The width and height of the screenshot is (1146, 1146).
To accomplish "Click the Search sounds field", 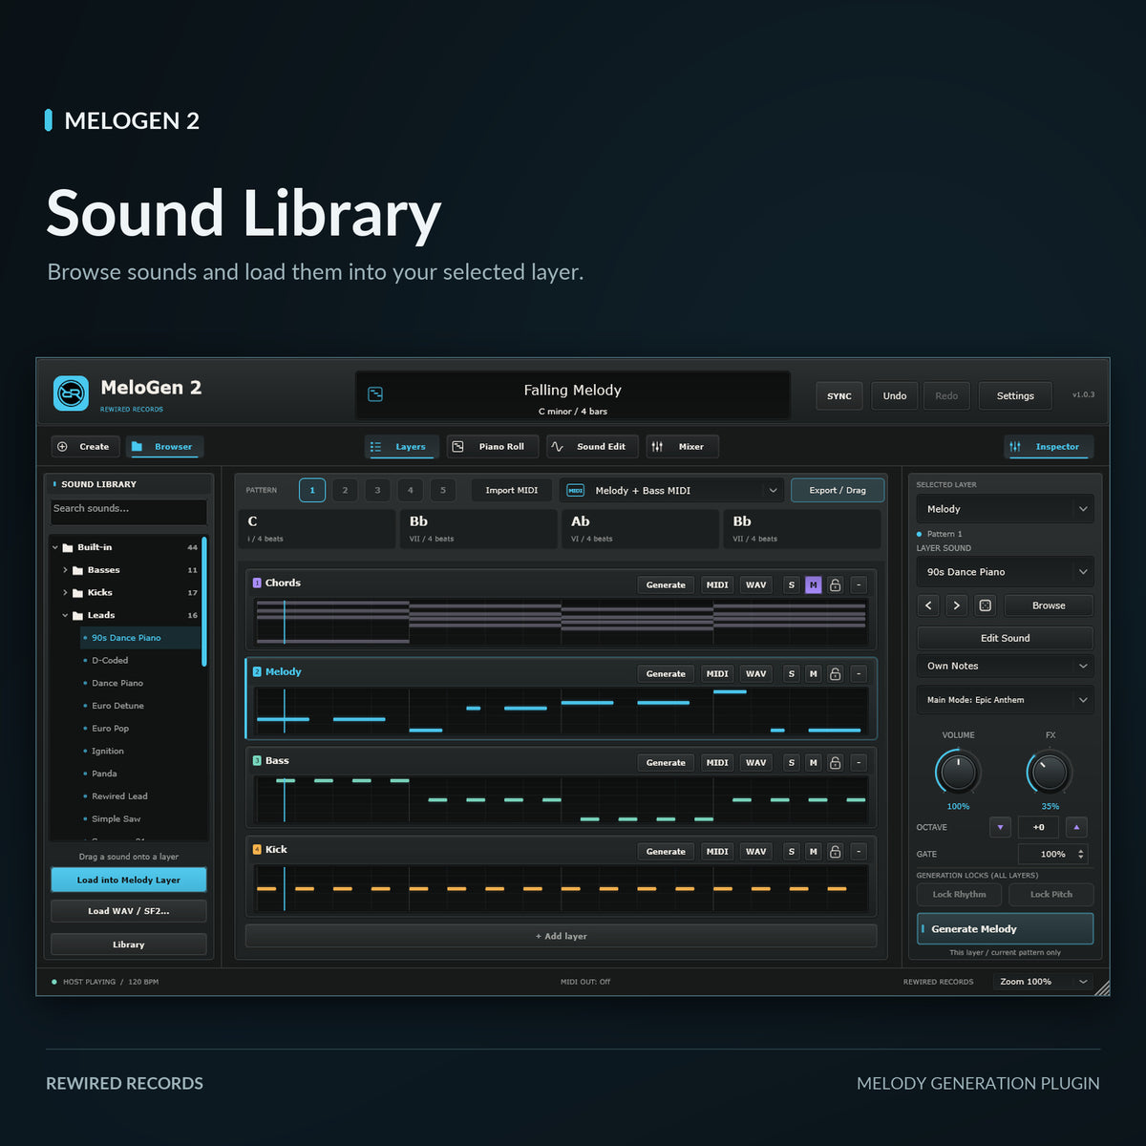I will (x=129, y=511).
